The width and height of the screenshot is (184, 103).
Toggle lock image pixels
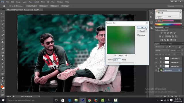point(163,54)
